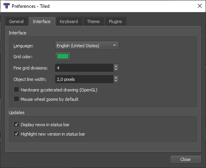
Task: Click the Tiled app icon in title bar
Action: (x=7, y=6)
